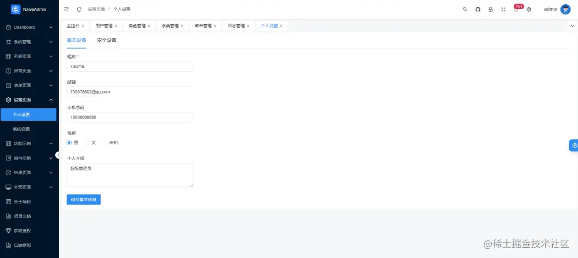Close the 角色管理 tab

tap(149, 26)
